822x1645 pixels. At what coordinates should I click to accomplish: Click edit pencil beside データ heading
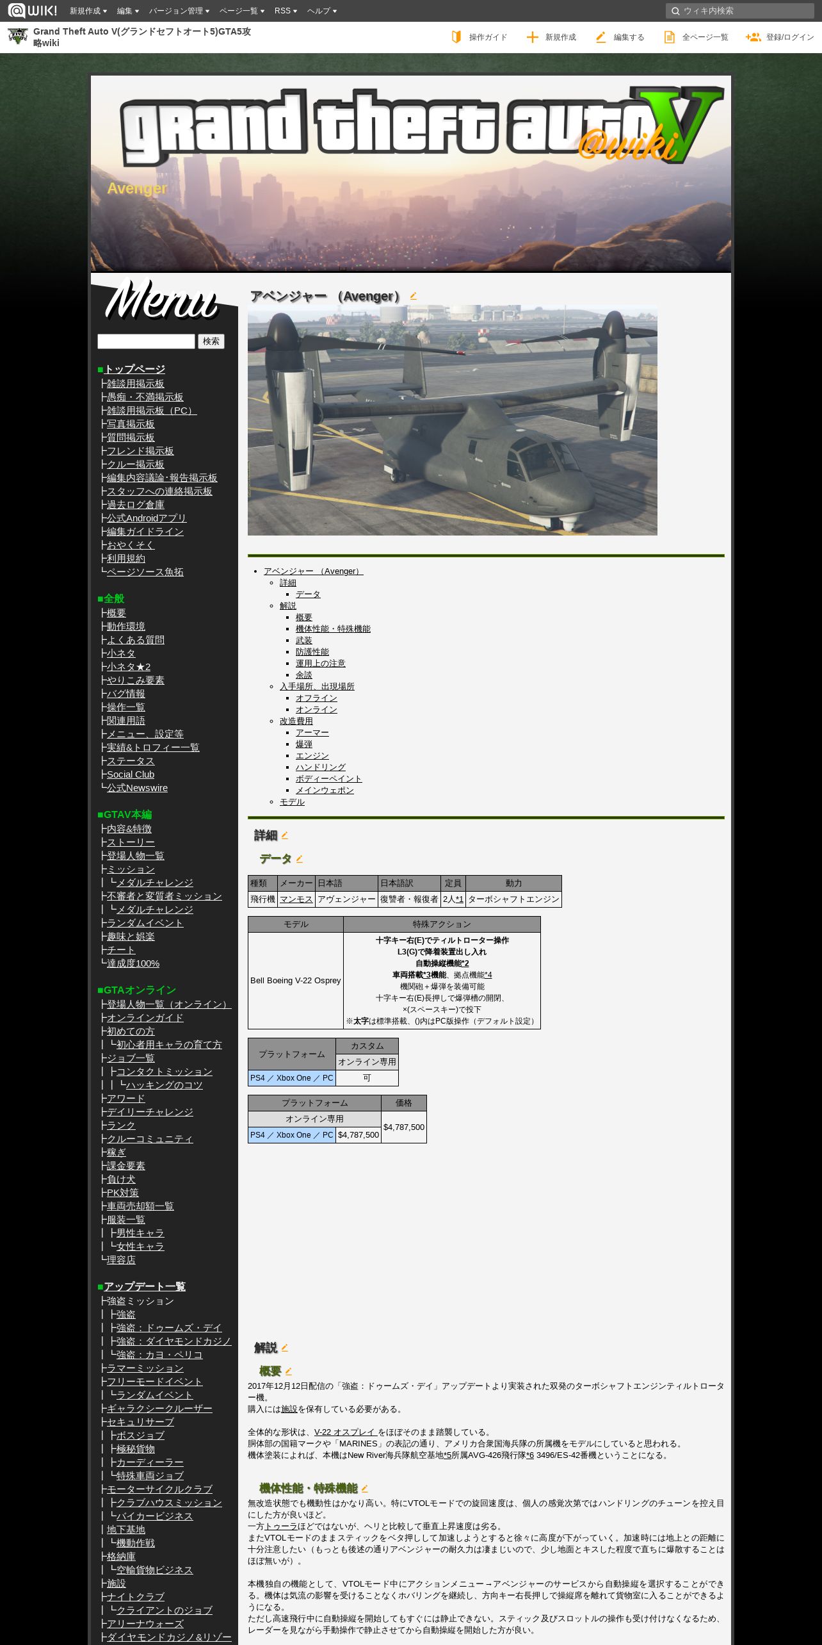pos(299,859)
